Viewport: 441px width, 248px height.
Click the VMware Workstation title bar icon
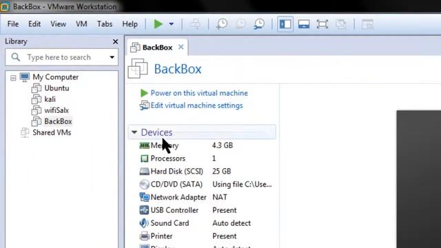5,6
